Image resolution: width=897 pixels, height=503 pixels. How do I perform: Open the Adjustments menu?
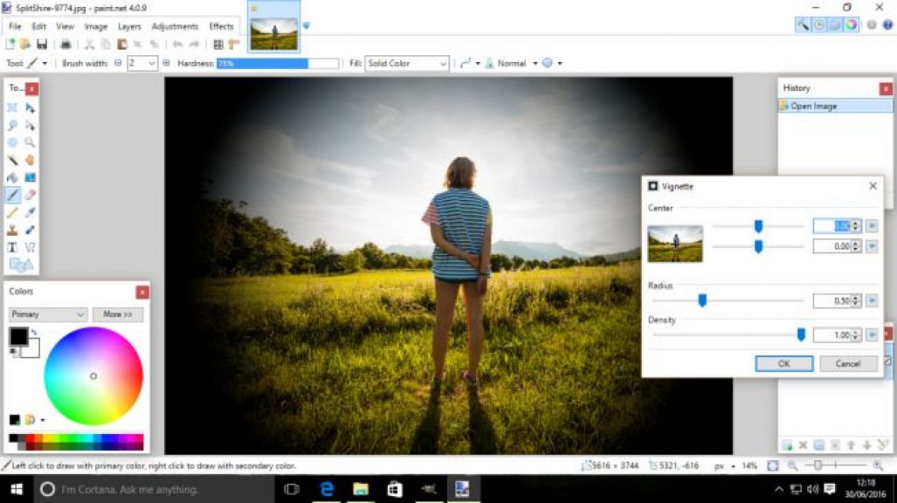pyautogui.click(x=174, y=26)
